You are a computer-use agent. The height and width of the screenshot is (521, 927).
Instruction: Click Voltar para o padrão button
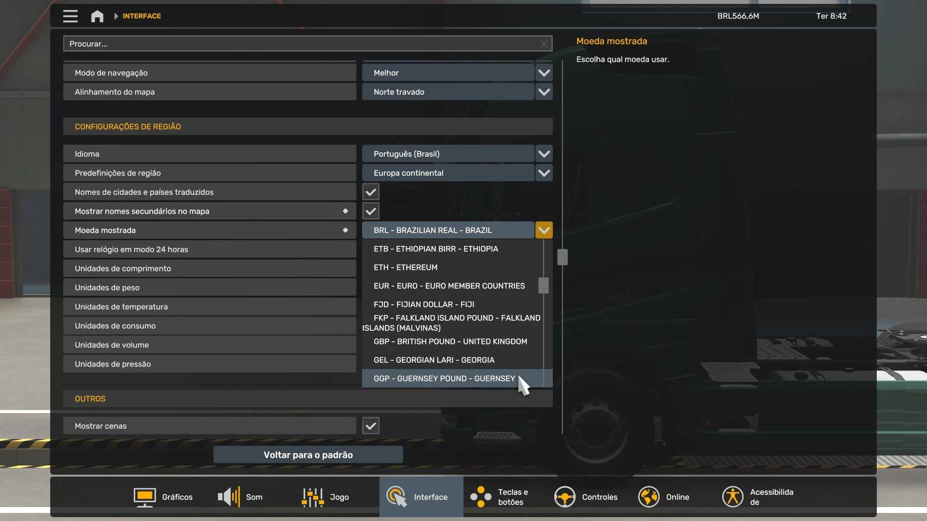pyautogui.click(x=308, y=455)
